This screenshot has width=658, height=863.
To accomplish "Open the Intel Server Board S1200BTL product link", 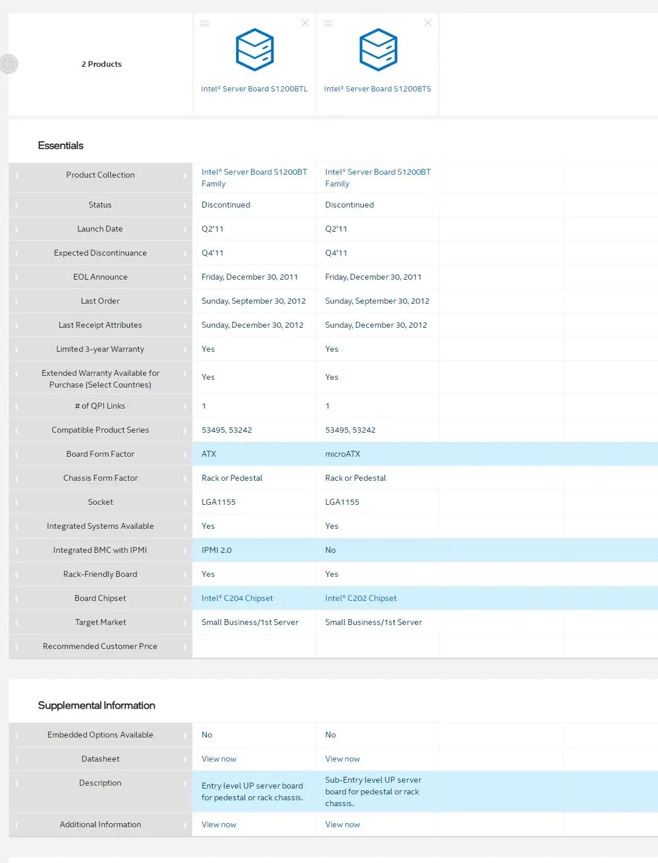I will (x=254, y=89).
